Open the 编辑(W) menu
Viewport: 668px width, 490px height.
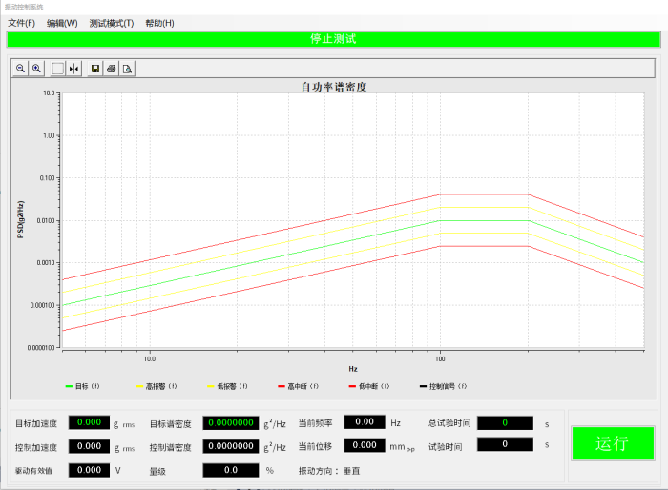(x=62, y=23)
